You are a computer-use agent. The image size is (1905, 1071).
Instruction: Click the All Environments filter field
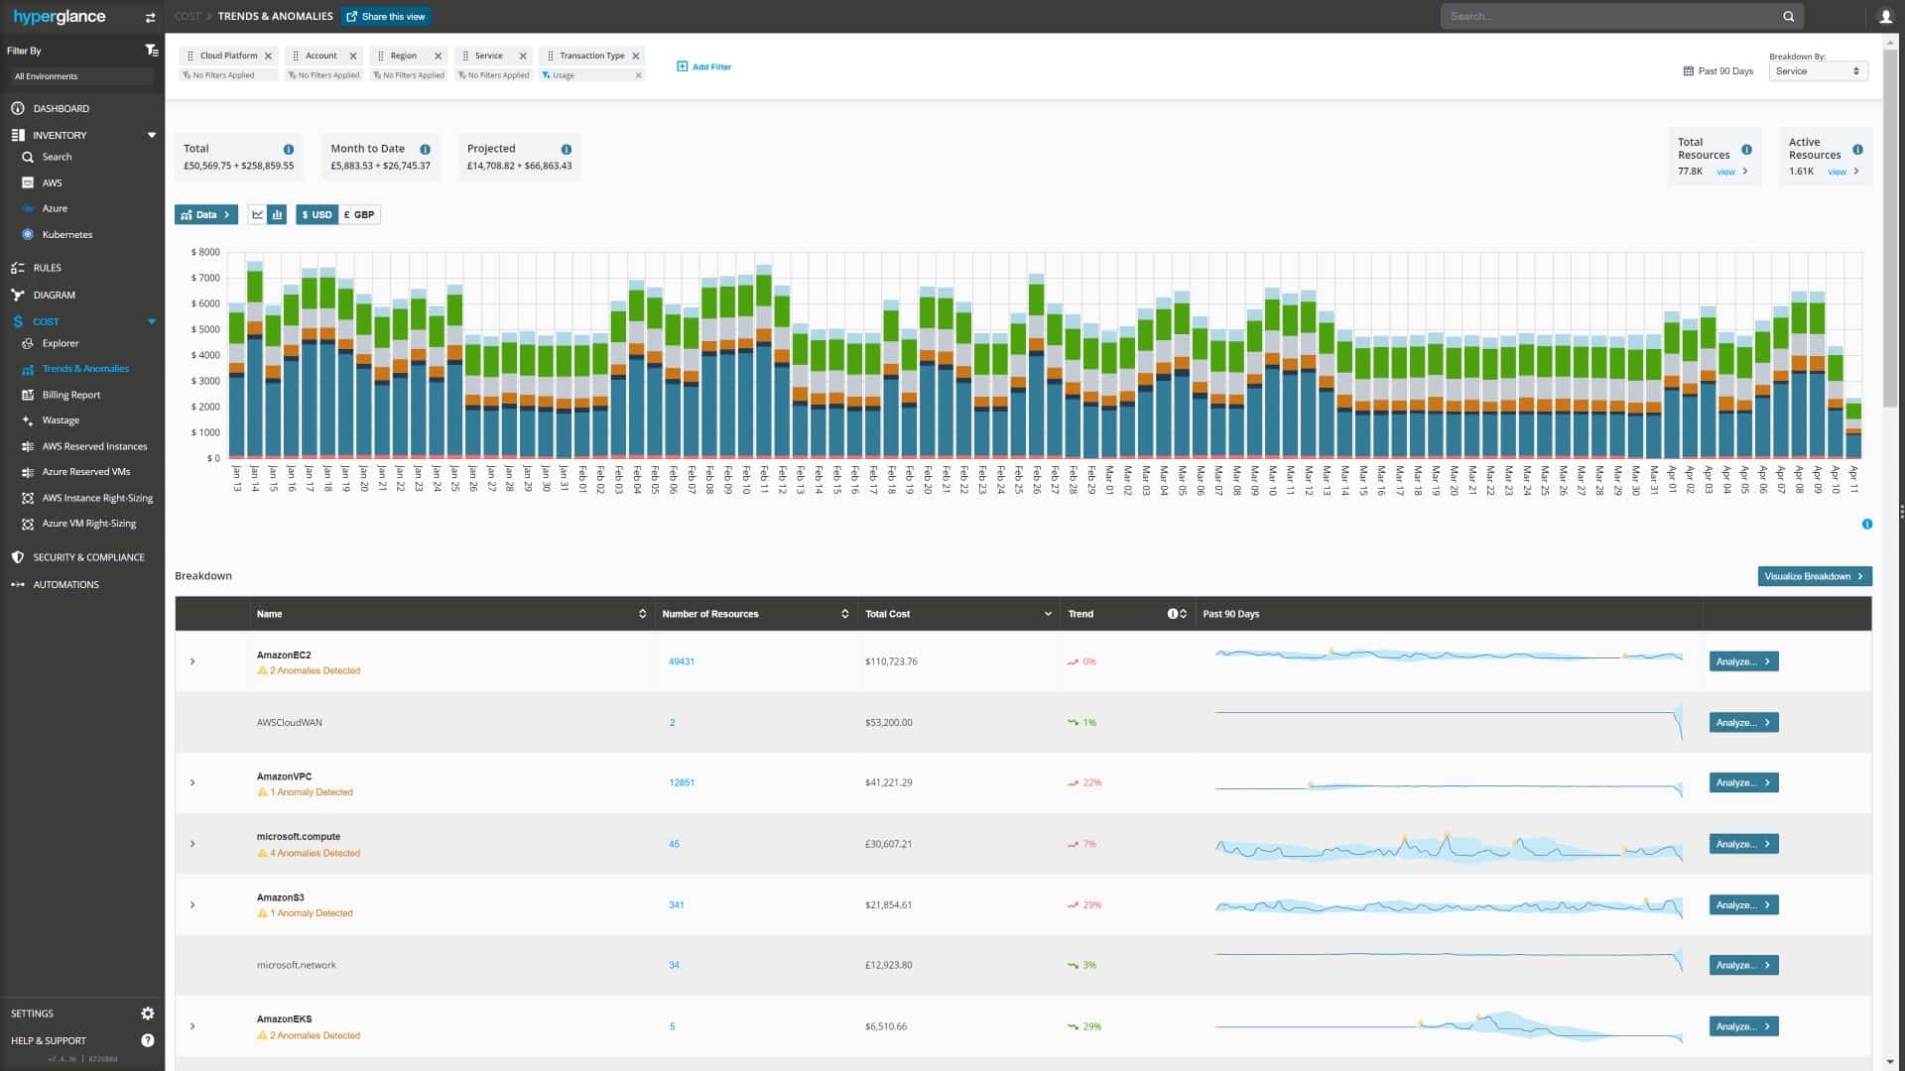coord(81,76)
